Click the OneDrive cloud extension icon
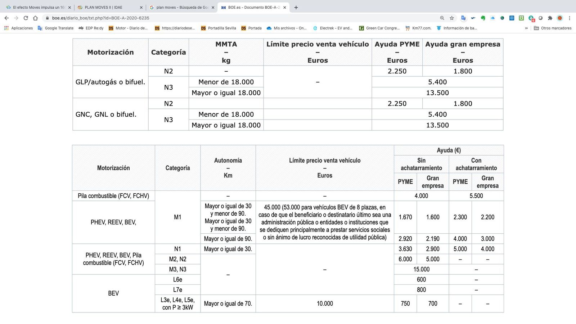 click(492, 18)
